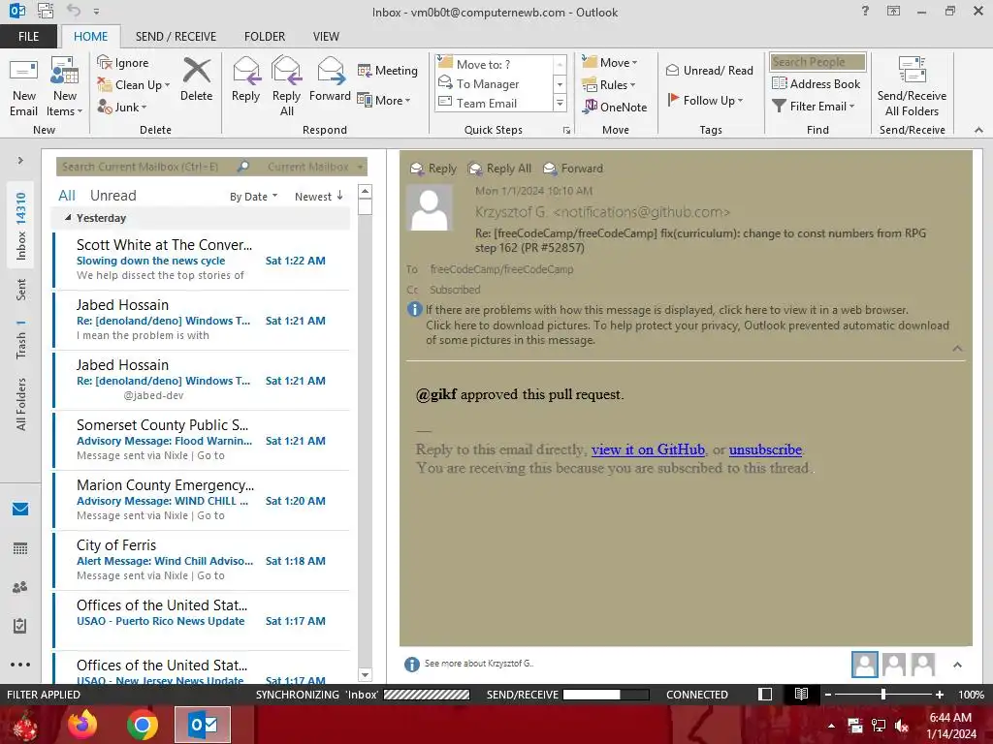The height and width of the screenshot is (744, 993).
Task: Toggle Unread/Read status
Action: pos(709,70)
